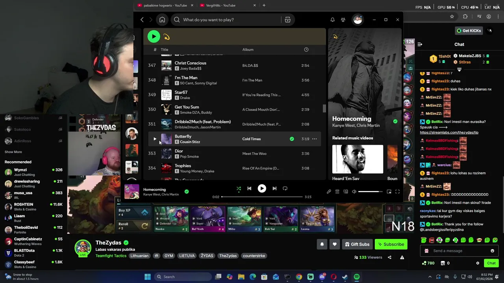Screen dimensions: 504x283
Task: Close the 'pabaikime hogwarts' browser tab
Action: [x=192, y=6]
